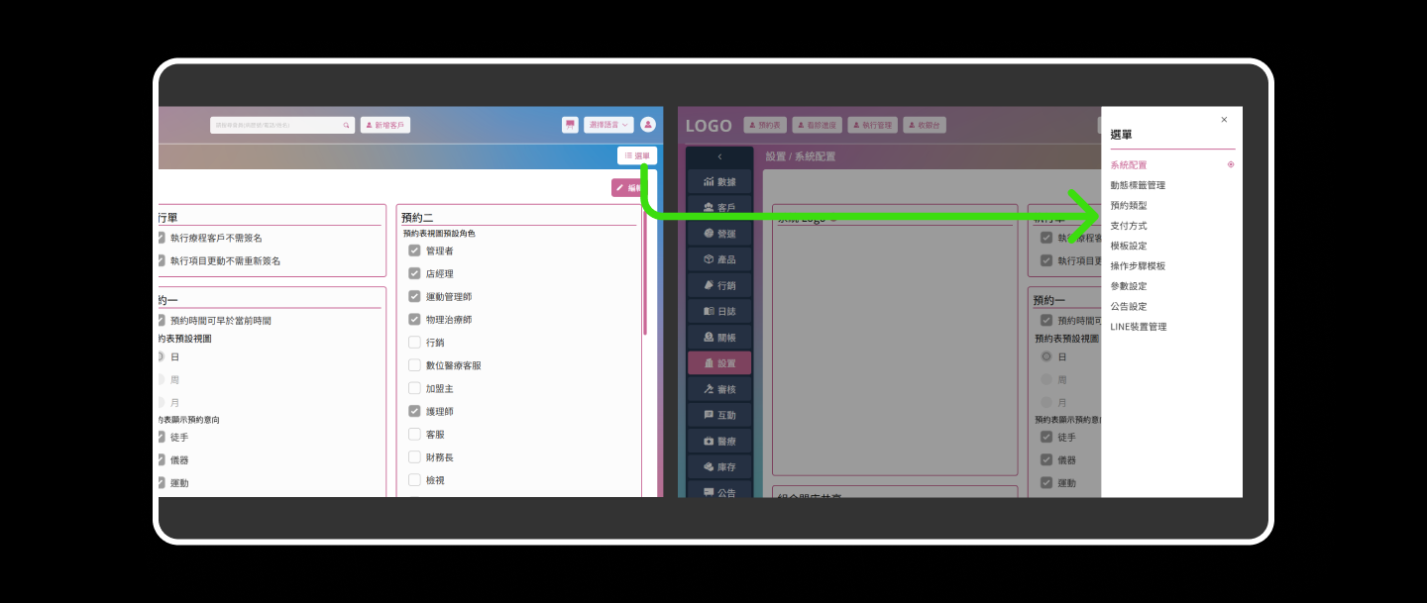Click the 新增客戶 button
Image resolution: width=1427 pixels, height=603 pixels.
pos(384,126)
